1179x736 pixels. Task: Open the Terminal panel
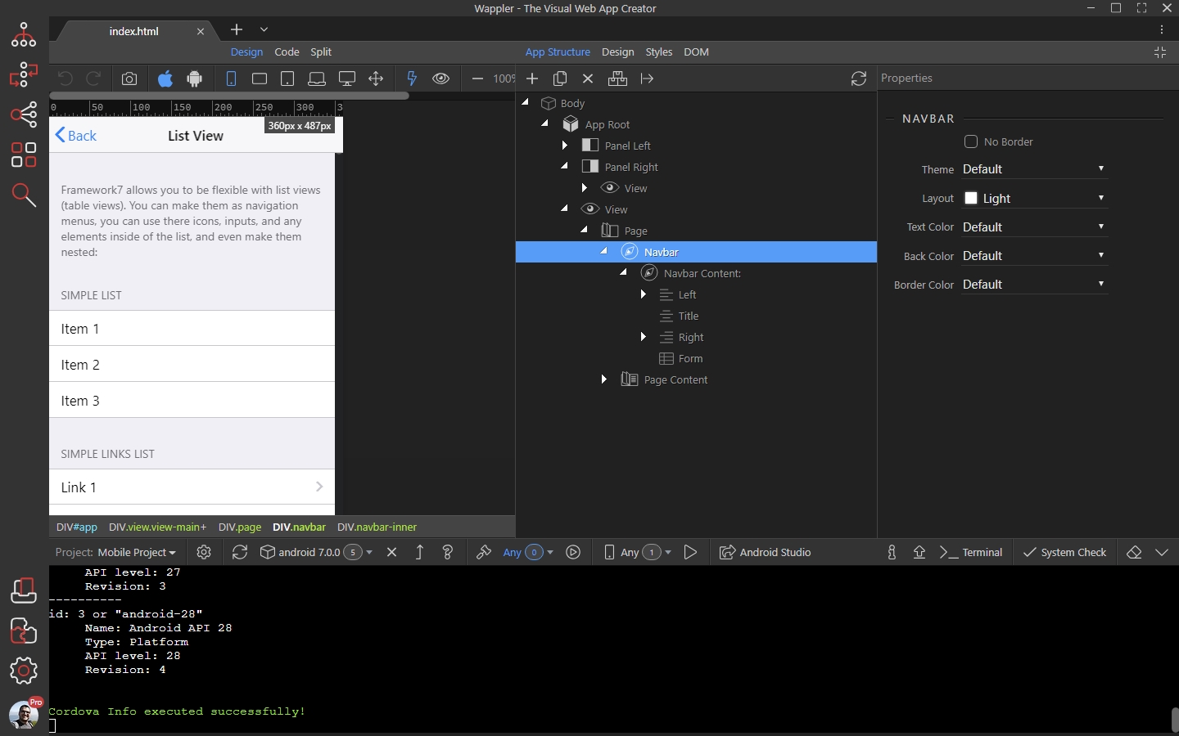(x=971, y=552)
